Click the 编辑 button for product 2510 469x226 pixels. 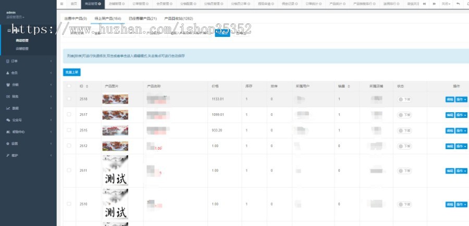[x=450, y=205]
